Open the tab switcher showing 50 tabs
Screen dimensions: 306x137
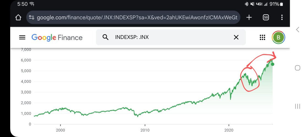click(266, 18)
